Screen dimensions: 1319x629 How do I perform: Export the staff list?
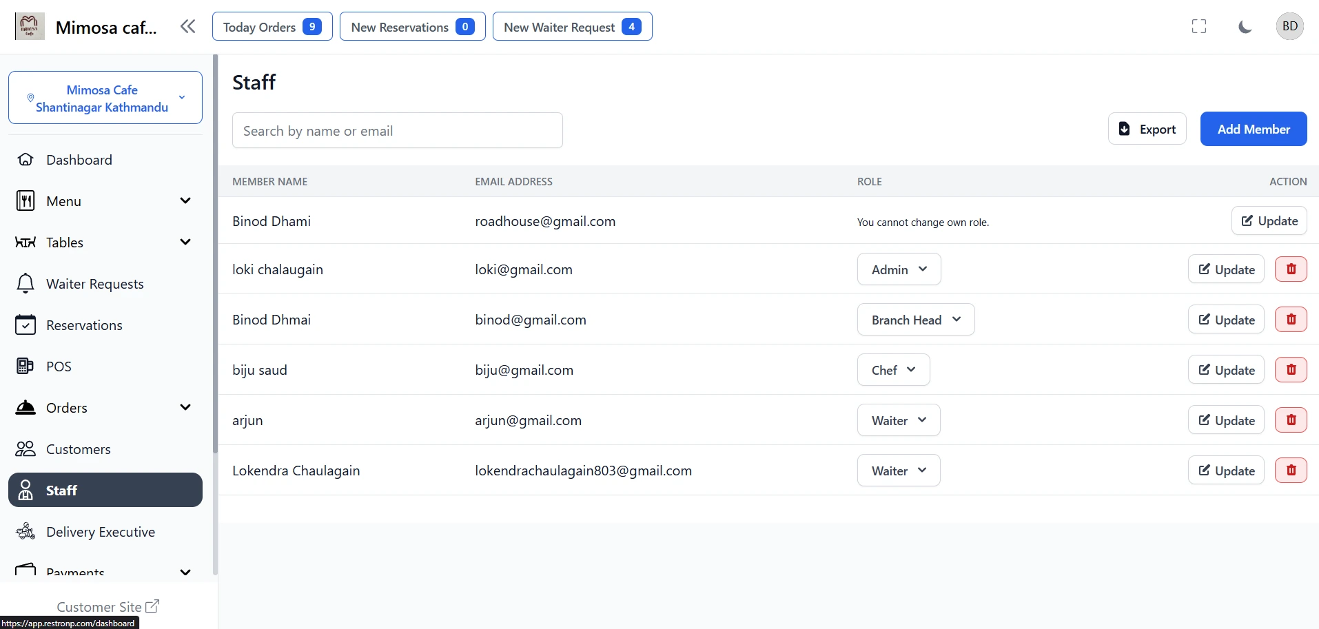click(x=1147, y=130)
